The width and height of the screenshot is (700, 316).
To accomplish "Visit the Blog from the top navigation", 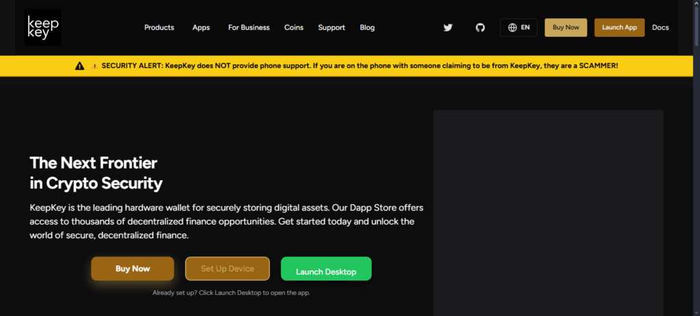I will pos(367,28).
